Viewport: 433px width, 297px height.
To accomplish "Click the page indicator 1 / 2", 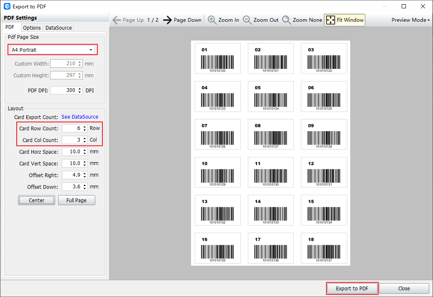I will tap(153, 20).
